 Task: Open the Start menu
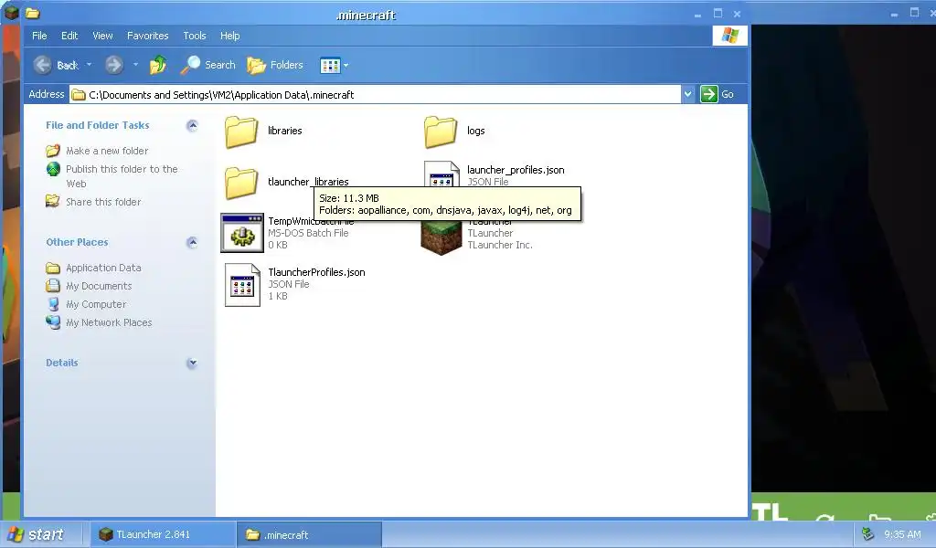pyautogui.click(x=36, y=534)
